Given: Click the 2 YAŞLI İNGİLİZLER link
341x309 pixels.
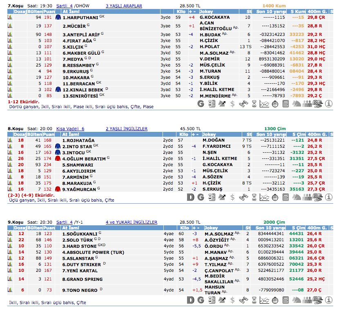Looking at the screenshot, I should coord(126,129).
